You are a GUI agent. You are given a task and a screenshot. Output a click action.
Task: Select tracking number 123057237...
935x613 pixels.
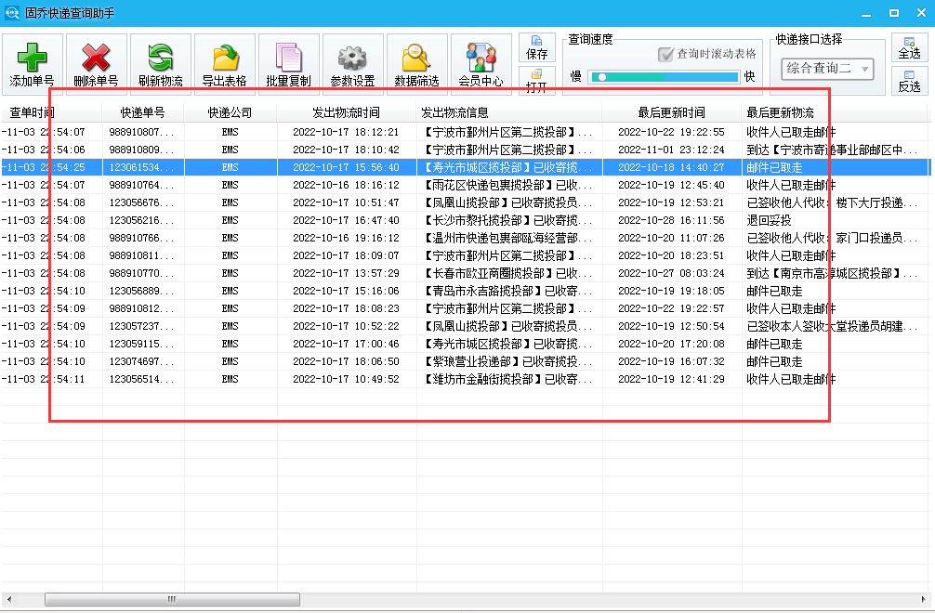(x=141, y=326)
